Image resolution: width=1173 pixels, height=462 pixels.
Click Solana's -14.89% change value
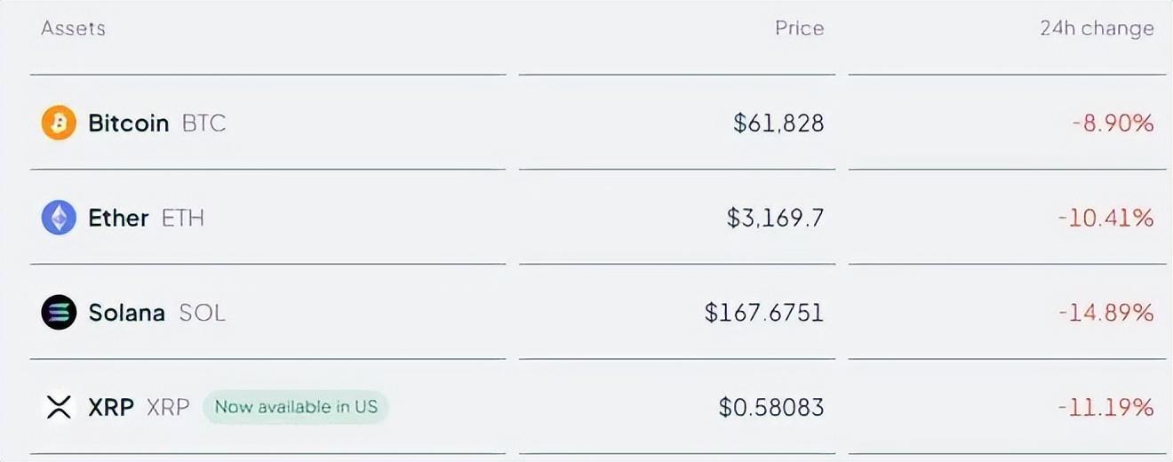(x=1105, y=313)
